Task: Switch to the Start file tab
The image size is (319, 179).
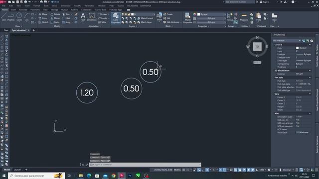Action: click(x=6, y=30)
